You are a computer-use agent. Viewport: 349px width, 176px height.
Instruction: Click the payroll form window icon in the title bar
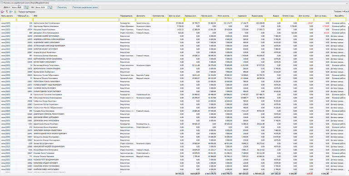tap(1, 3)
